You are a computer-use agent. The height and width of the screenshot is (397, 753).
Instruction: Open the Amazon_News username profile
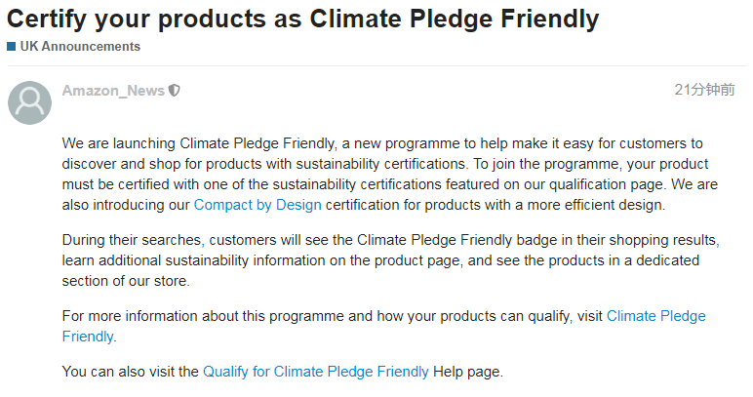point(113,91)
